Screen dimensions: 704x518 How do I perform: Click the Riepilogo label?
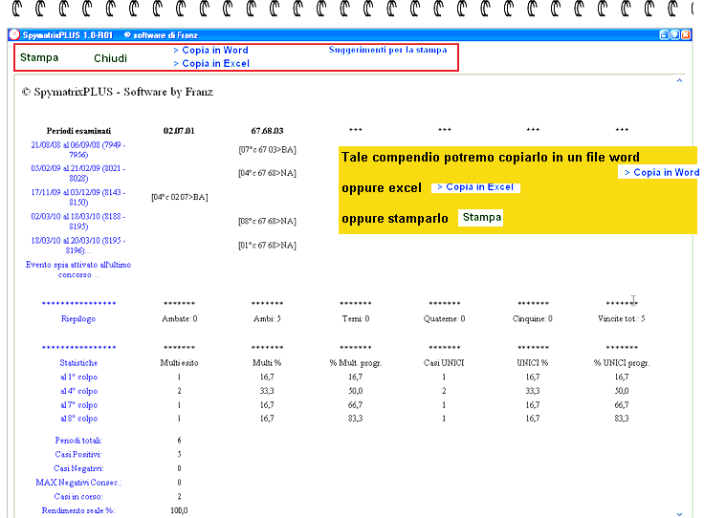pyautogui.click(x=78, y=319)
